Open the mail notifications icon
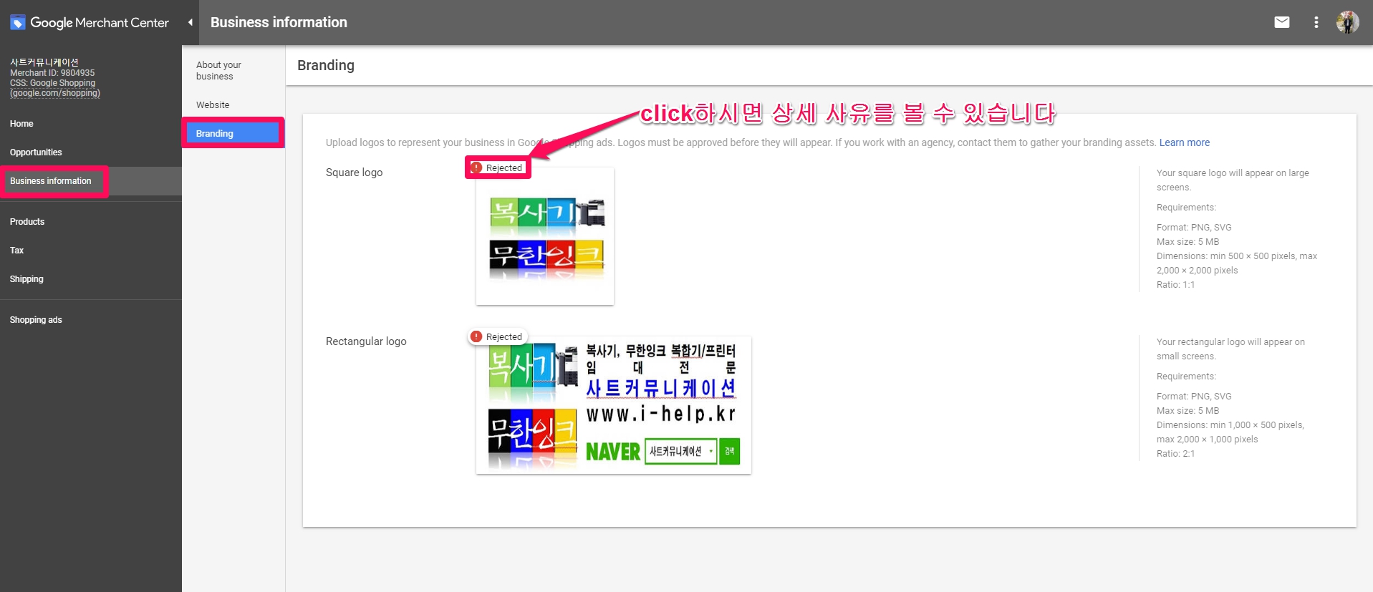This screenshot has height=592, width=1373. [x=1281, y=22]
